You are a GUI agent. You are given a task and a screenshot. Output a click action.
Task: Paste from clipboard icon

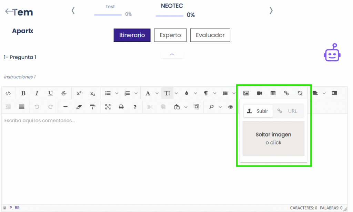coord(177,107)
